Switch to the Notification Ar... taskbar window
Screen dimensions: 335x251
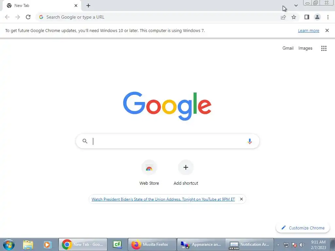250,244
